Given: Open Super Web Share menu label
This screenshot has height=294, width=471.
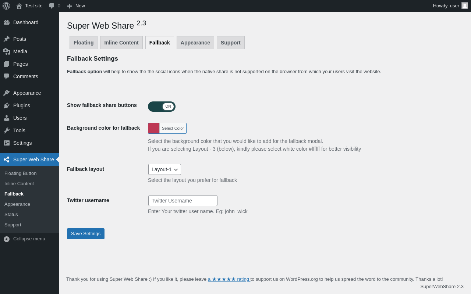Looking at the screenshot, I should [33, 159].
